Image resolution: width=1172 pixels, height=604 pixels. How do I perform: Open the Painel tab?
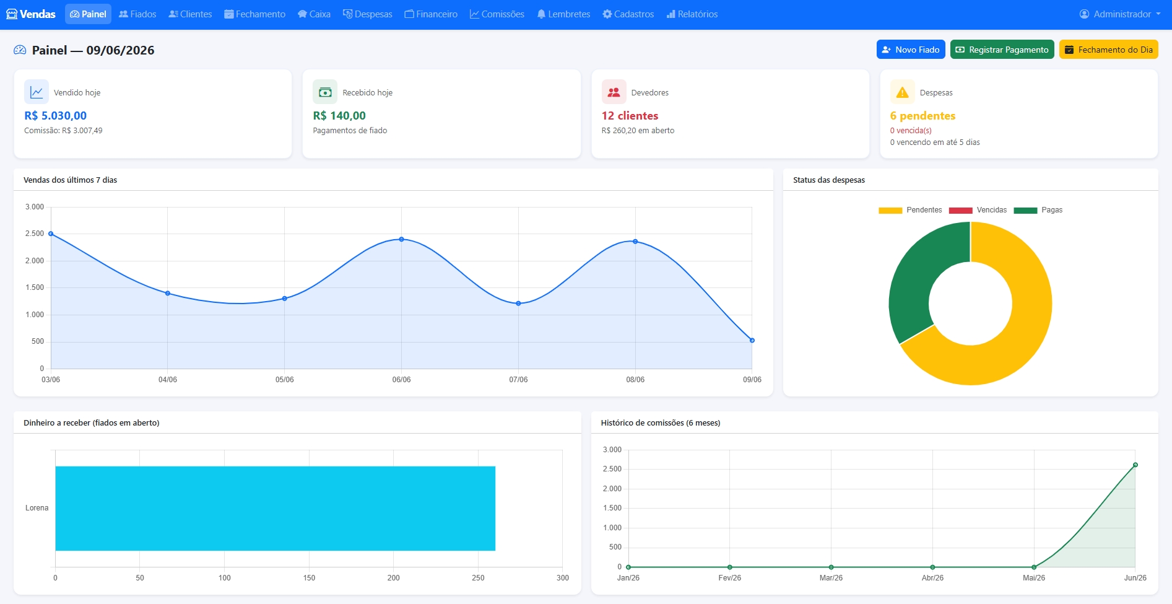(x=88, y=14)
